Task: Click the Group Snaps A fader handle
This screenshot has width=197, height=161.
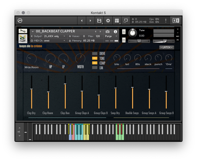Action: pos(149,89)
